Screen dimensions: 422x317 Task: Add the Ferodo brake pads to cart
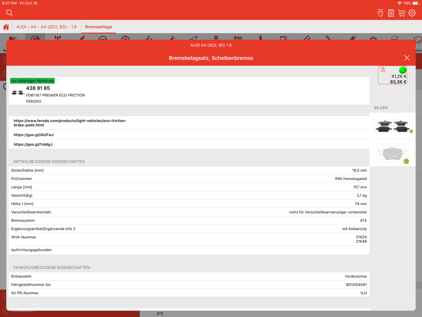(x=382, y=70)
